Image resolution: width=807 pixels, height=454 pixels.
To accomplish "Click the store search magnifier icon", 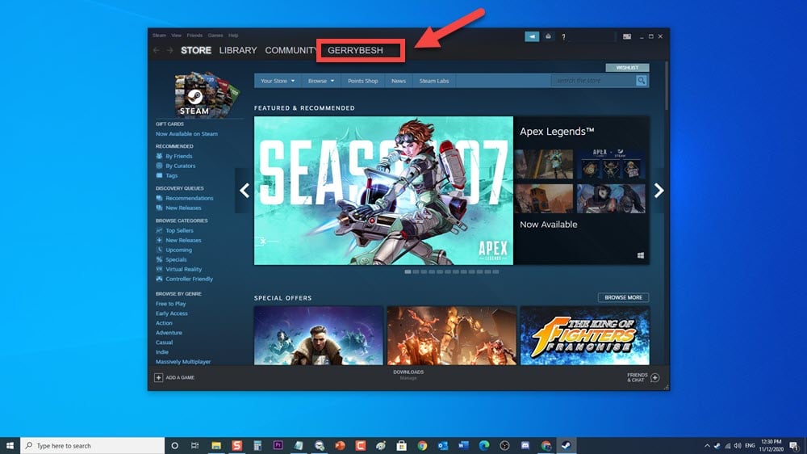I will (642, 81).
